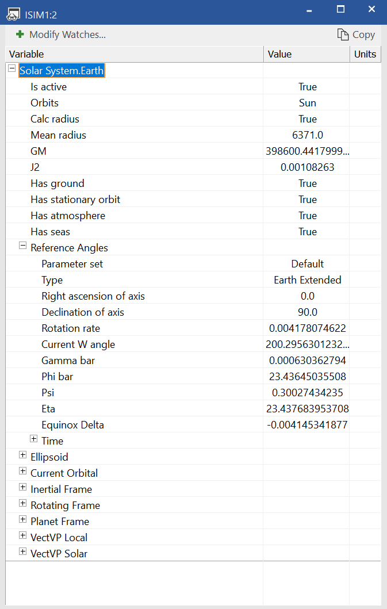
Task: Select the Mean radius row
Action: [58, 135]
